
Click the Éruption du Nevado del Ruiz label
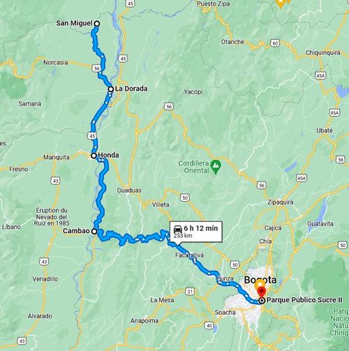52,217
